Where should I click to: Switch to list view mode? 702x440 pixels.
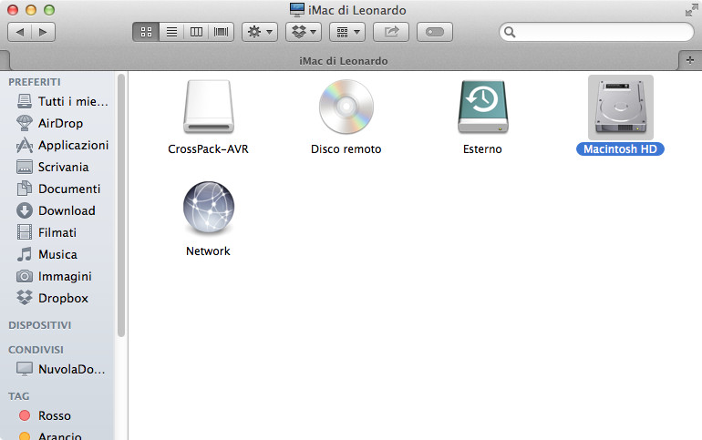170,32
